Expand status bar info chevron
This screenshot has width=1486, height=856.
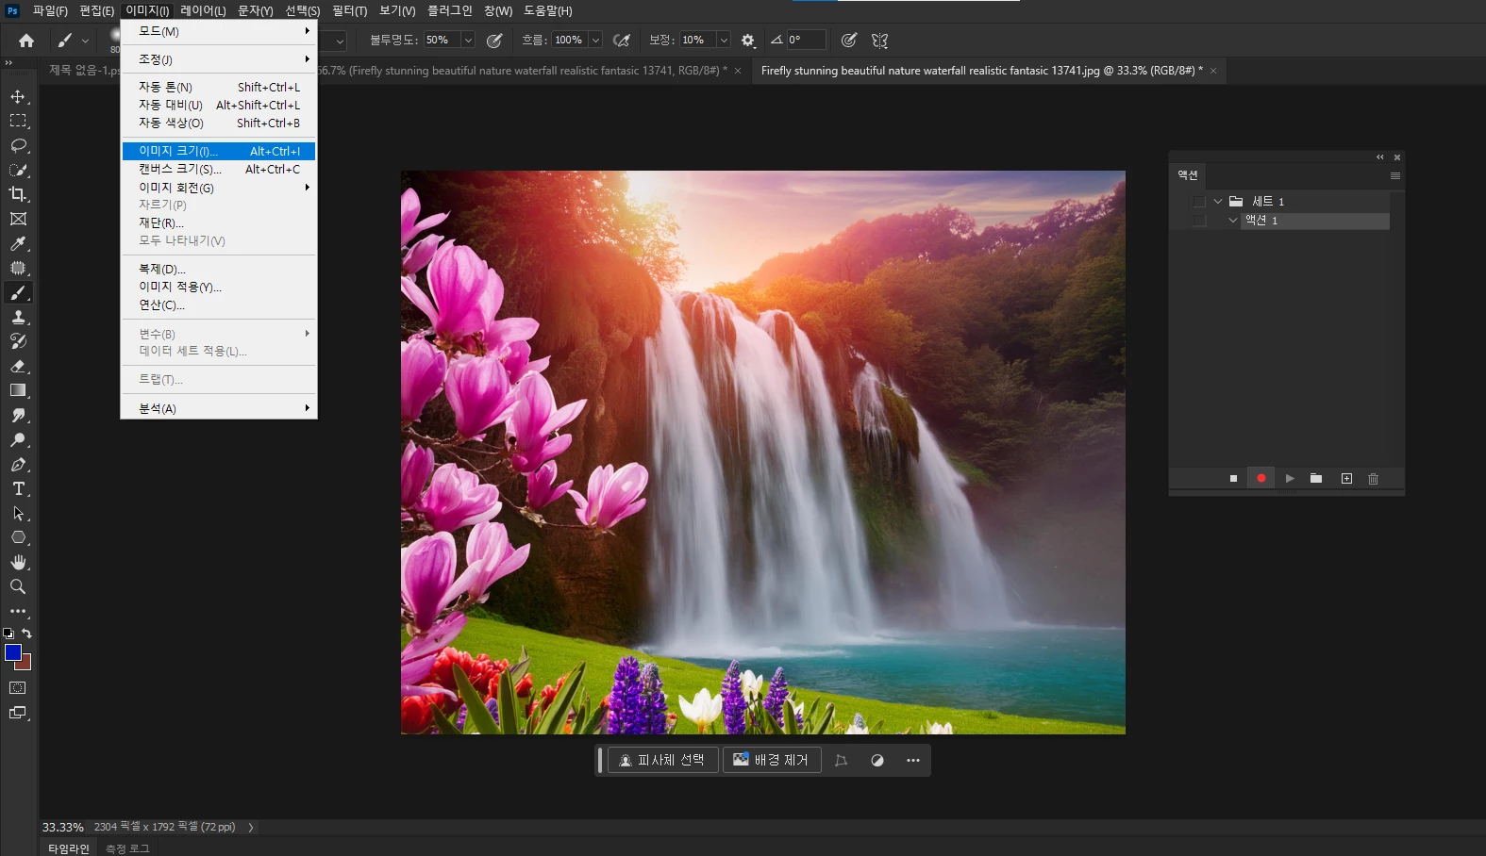pyautogui.click(x=251, y=828)
